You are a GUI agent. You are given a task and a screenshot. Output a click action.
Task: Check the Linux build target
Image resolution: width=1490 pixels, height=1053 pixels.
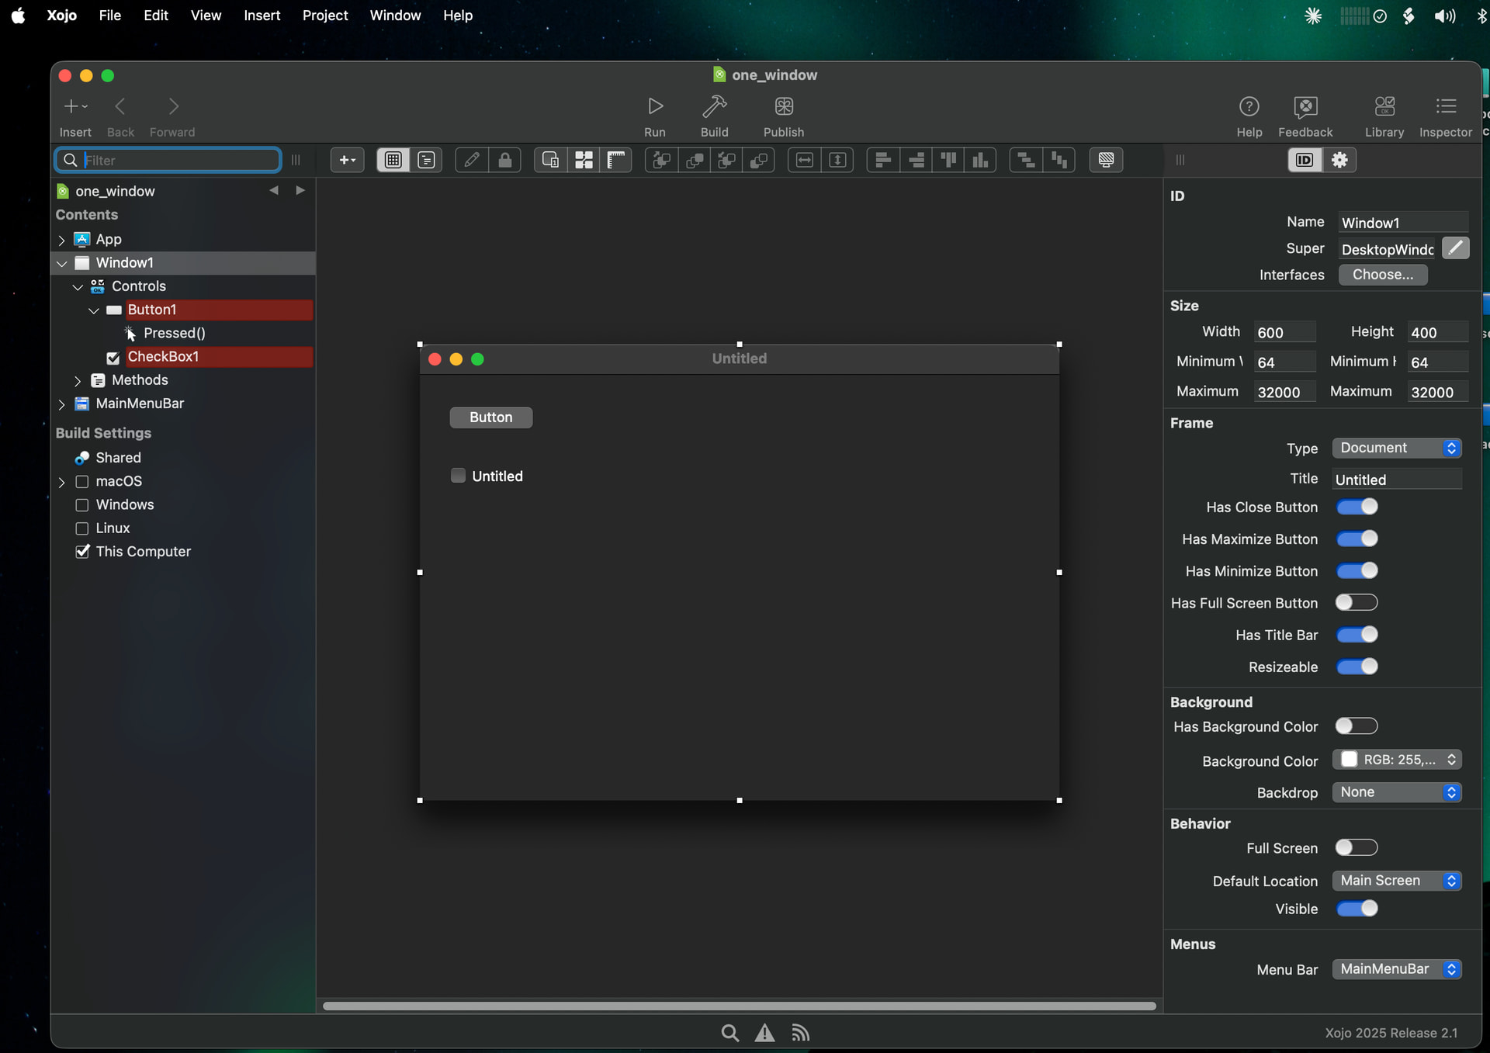(81, 528)
